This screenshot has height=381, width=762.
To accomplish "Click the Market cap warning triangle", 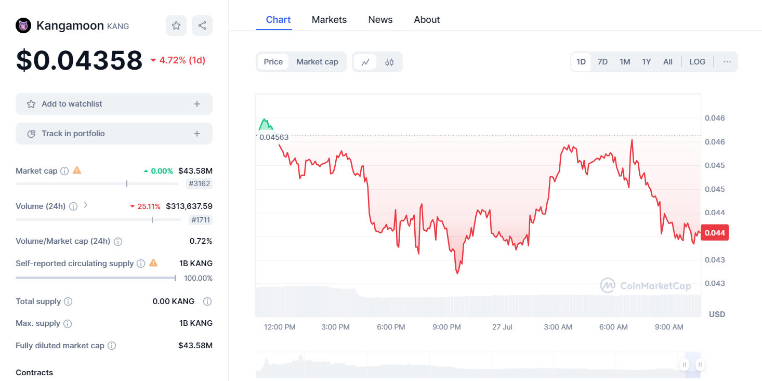I will [x=77, y=170].
